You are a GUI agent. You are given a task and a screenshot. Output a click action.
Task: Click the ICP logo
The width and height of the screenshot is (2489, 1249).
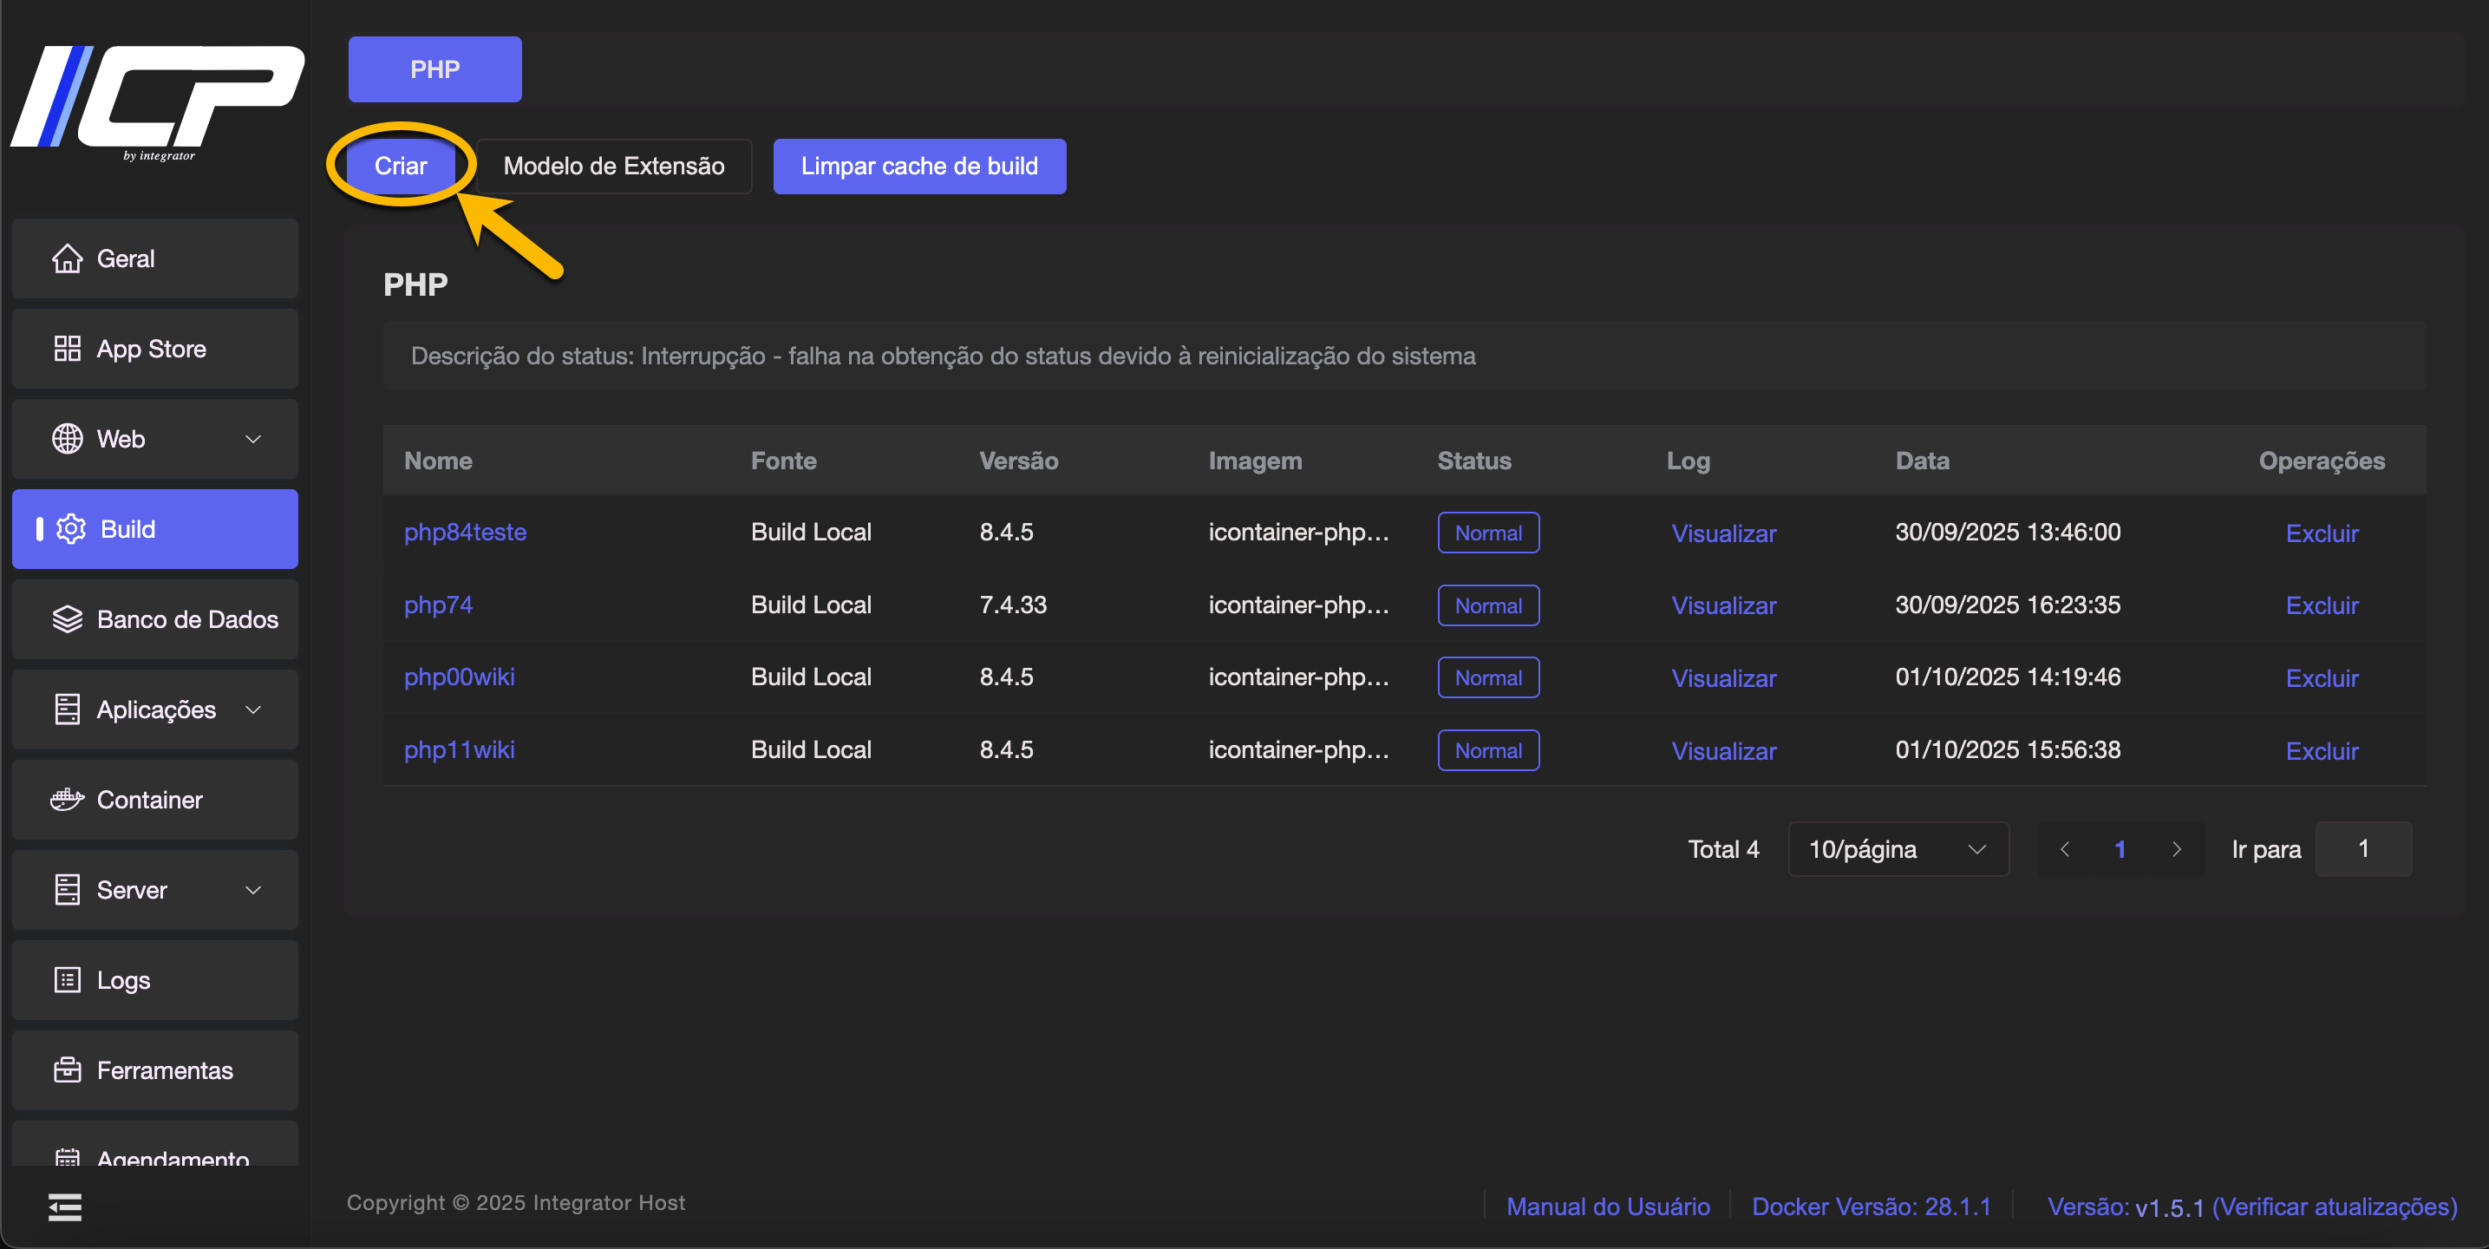tap(158, 101)
